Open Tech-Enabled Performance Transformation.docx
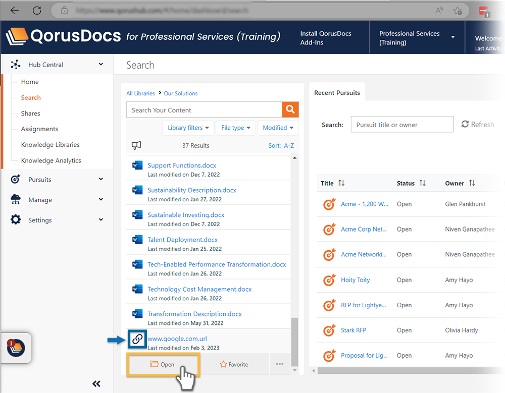Image resolution: width=505 pixels, height=393 pixels. point(217,264)
